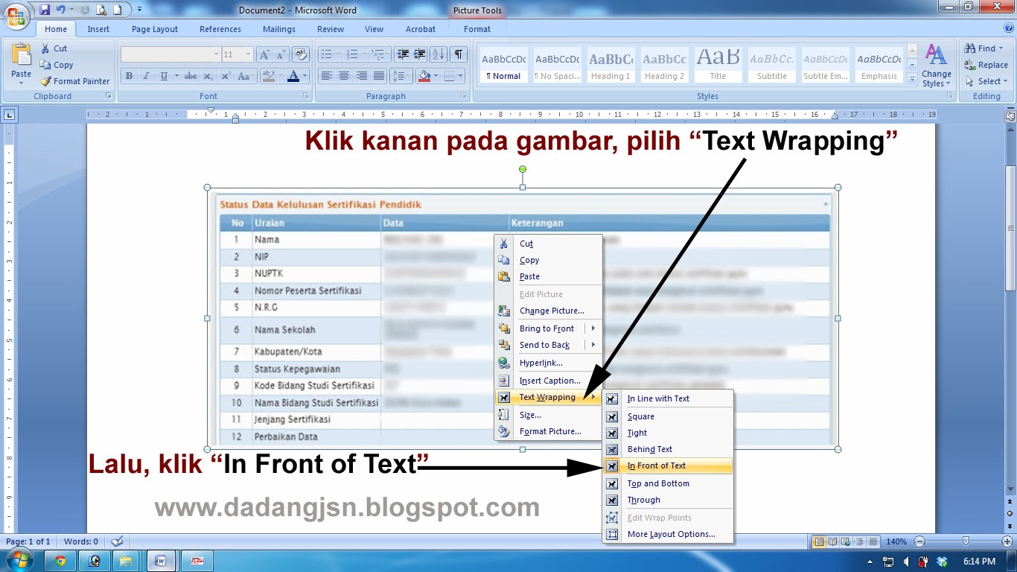Click the Shrink Font icon
This screenshot has width=1017, height=572.
pos(281,54)
